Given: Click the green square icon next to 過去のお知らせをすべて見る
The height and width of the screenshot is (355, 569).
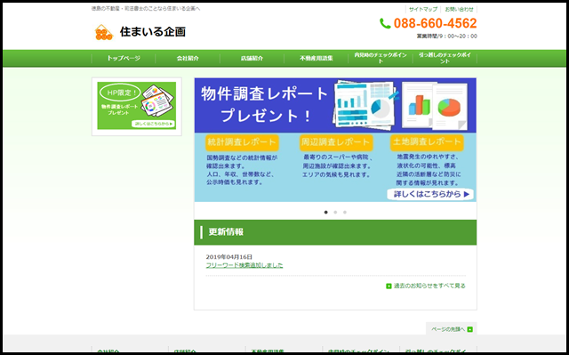Looking at the screenshot, I should pyautogui.click(x=389, y=286).
